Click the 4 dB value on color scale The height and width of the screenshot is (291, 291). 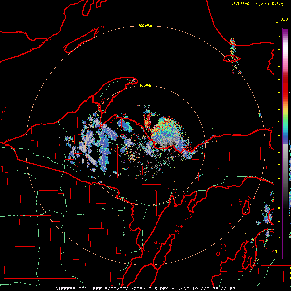tap(279, 80)
